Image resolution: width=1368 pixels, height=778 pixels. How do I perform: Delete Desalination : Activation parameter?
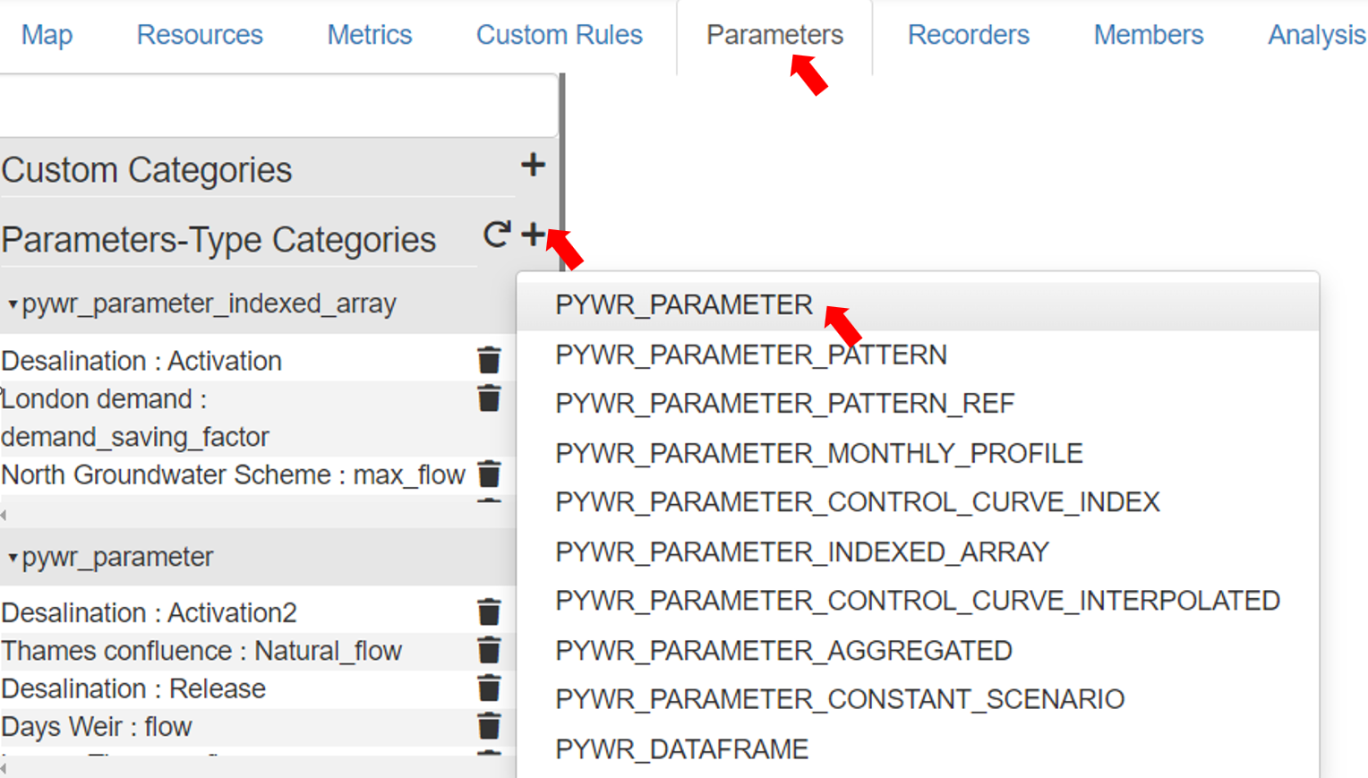click(x=489, y=360)
